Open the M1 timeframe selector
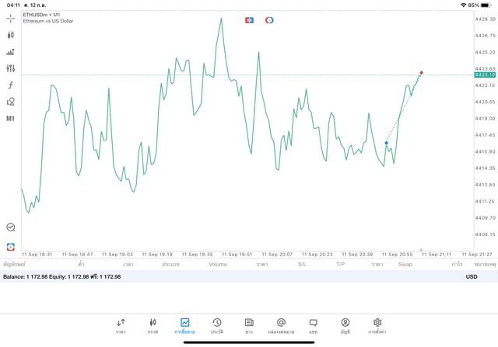 [x=11, y=119]
